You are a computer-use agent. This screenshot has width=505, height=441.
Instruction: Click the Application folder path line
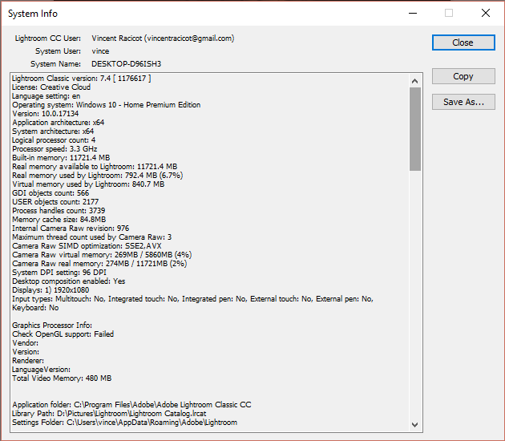coord(131,405)
